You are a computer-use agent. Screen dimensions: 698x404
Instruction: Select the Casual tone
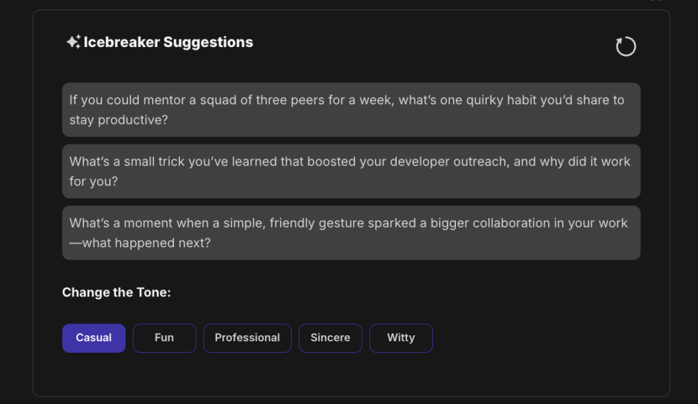point(93,338)
